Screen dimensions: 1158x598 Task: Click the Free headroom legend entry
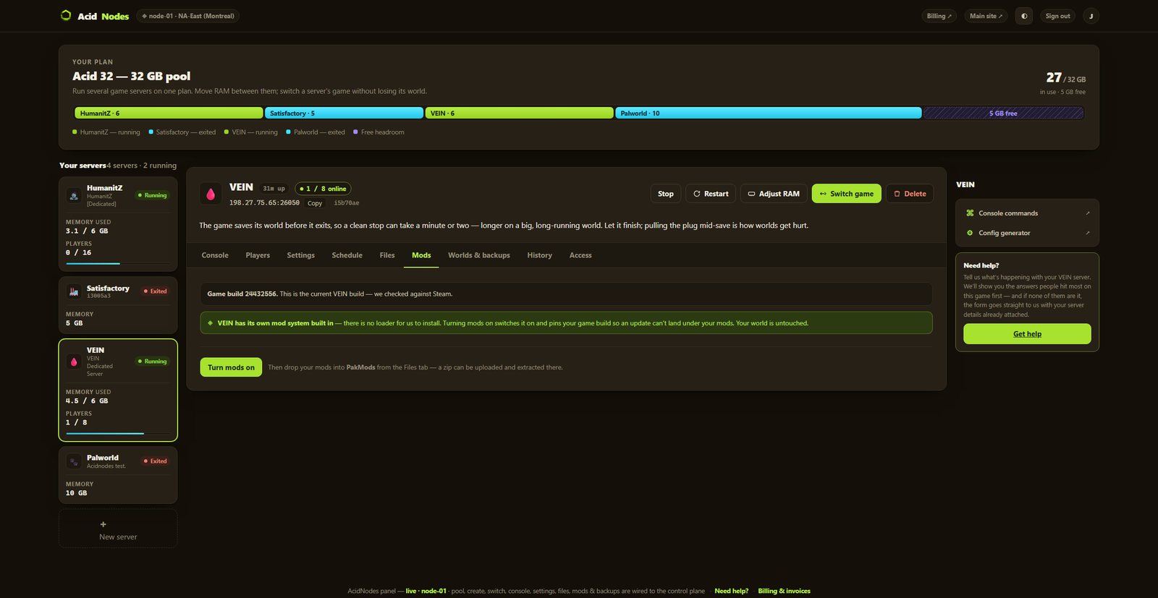tap(379, 132)
